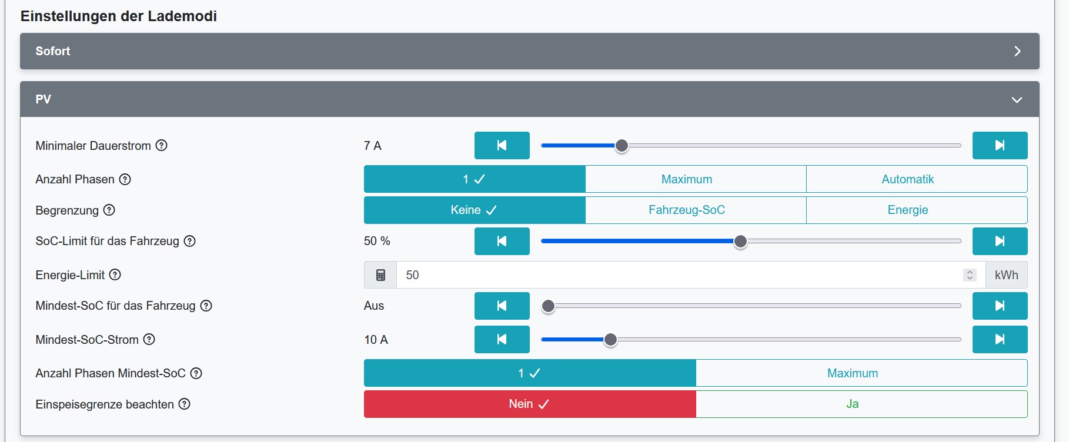Show help for Mindest-SoC für das Fahrzeug
The height and width of the screenshot is (442, 1069).
(x=206, y=306)
